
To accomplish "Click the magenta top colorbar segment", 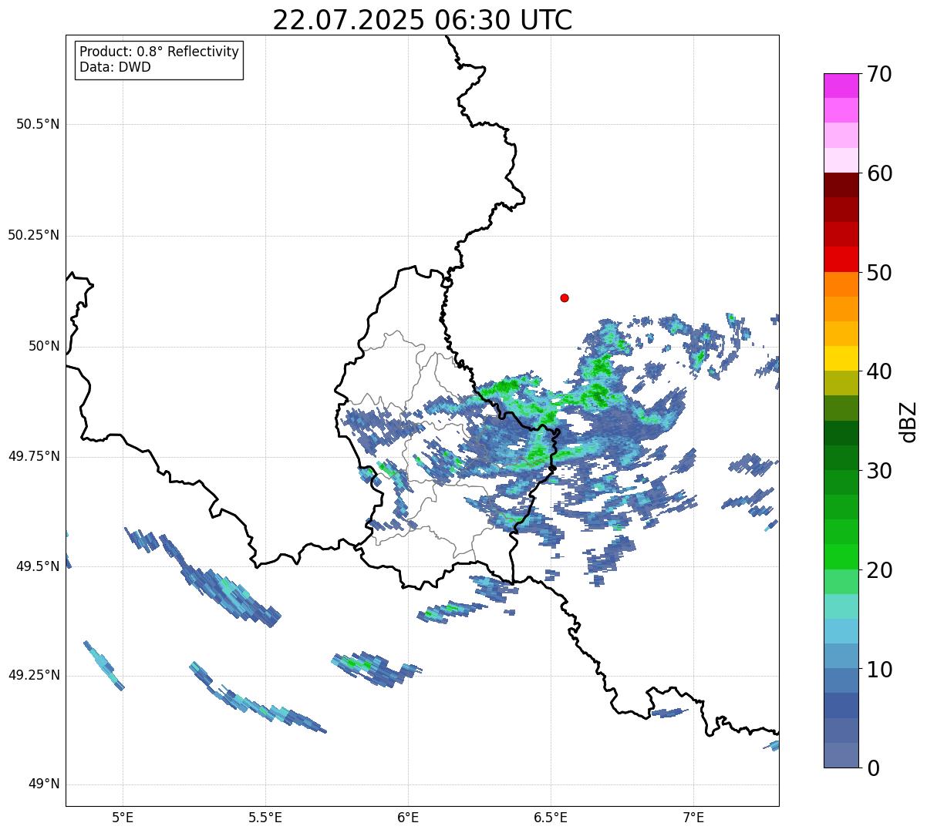I will coord(841,86).
